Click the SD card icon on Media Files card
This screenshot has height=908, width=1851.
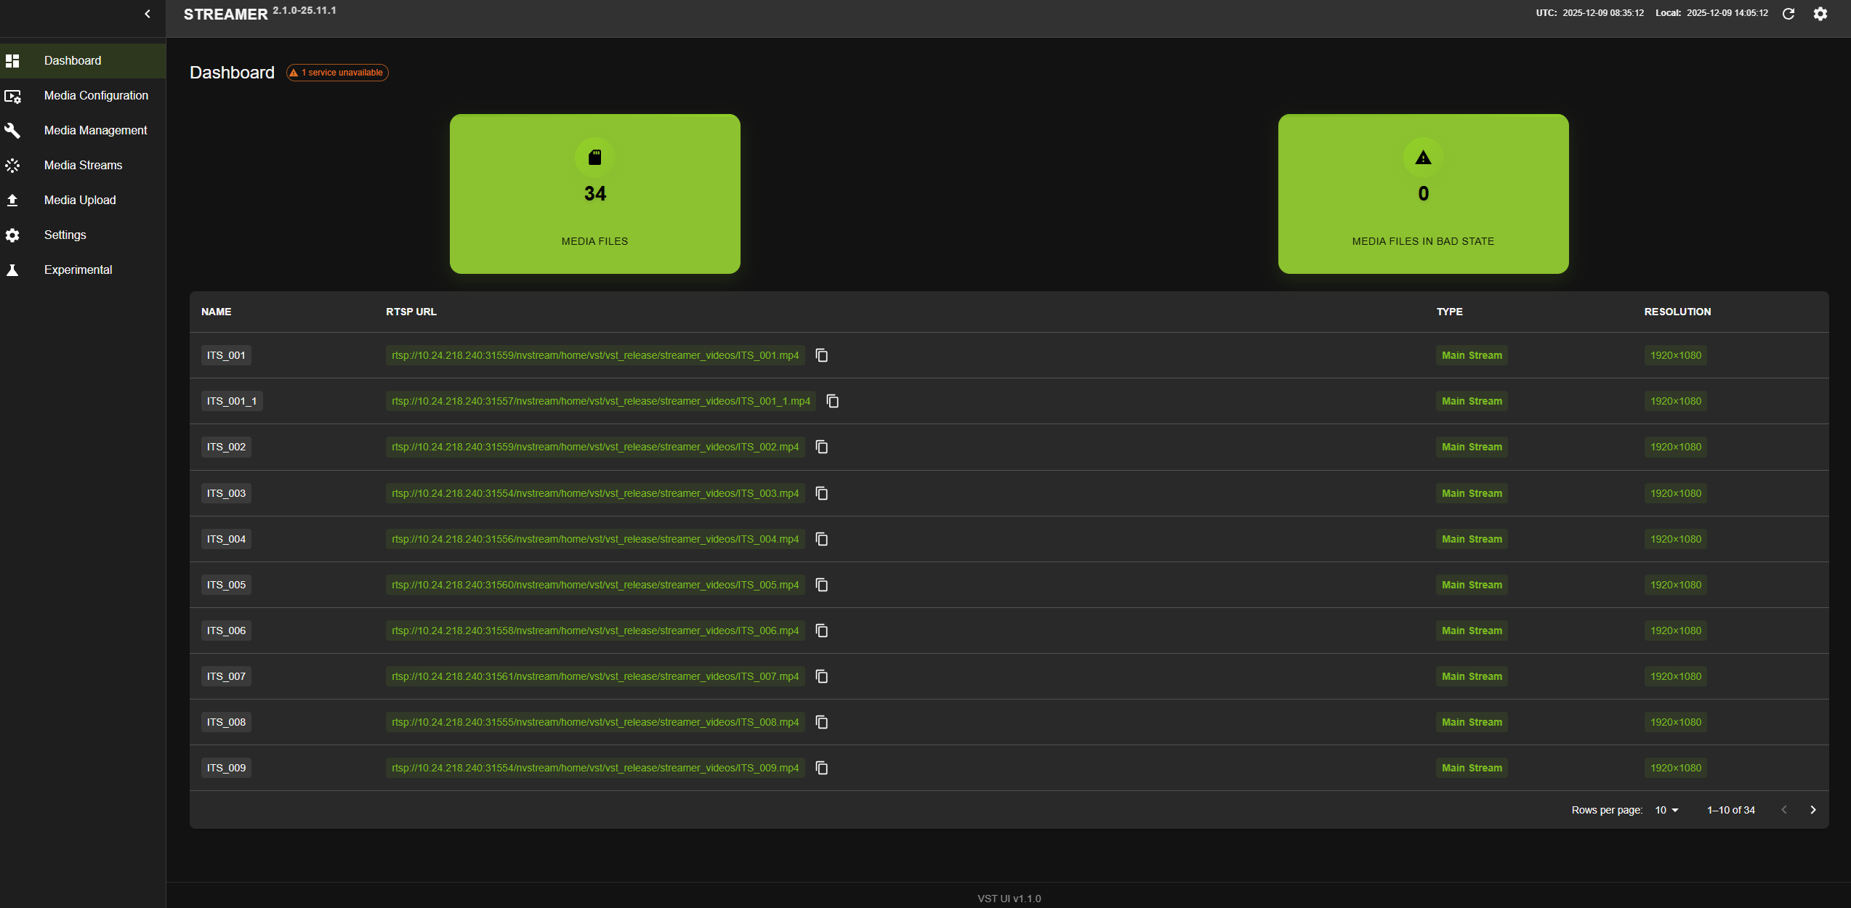[594, 157]
